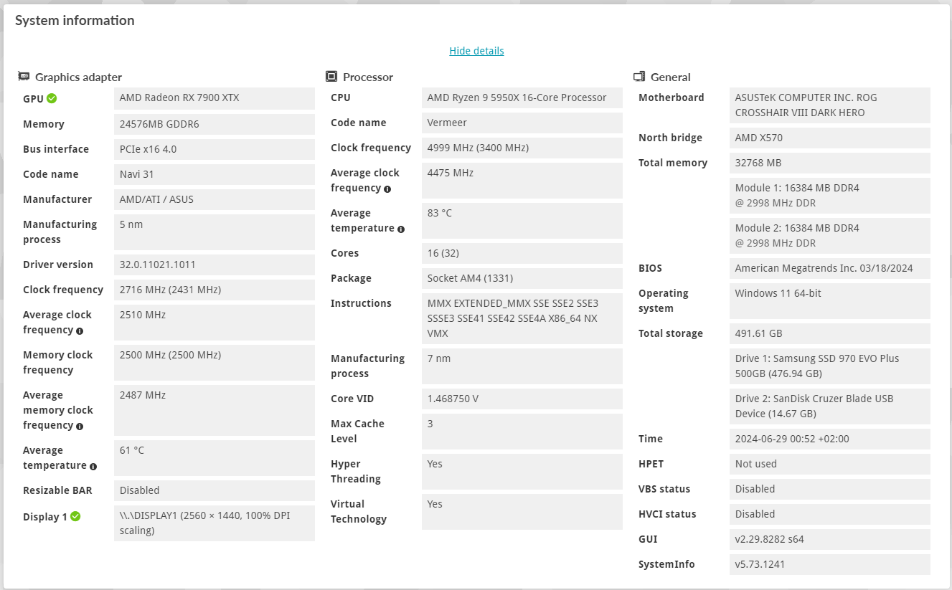The image size is (952, 590).
Task: Click the 2487 MHz average memory clock value
Action: pos(215,410)
